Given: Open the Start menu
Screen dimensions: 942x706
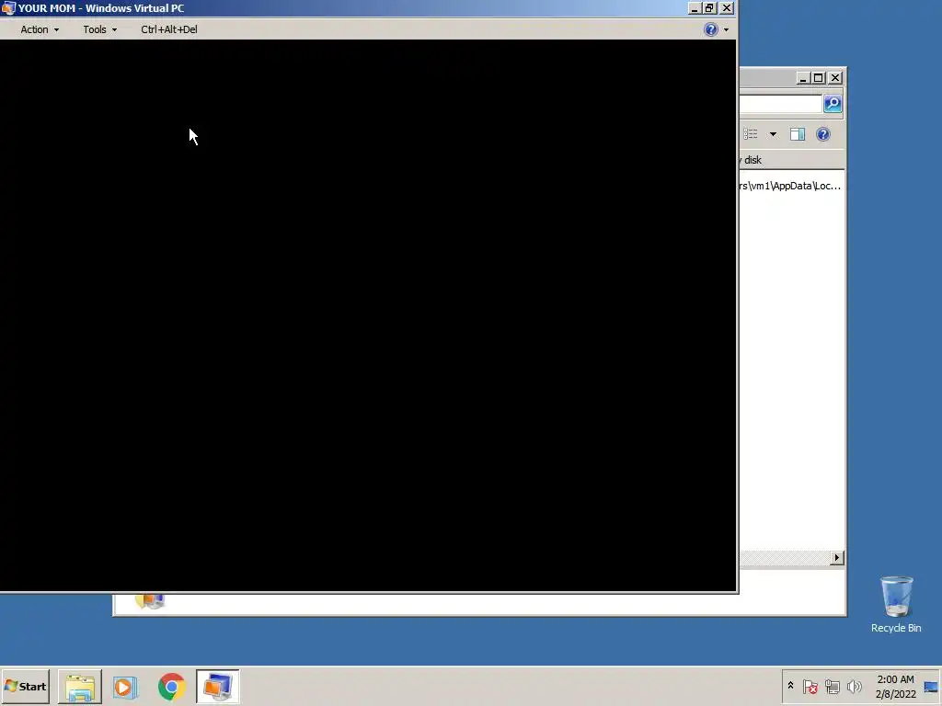Looking at the screenshot, I should click(25, 686).
